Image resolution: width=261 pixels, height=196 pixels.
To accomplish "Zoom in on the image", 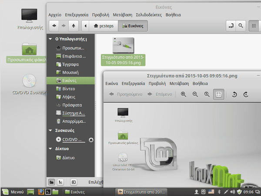I will (183, 95).
